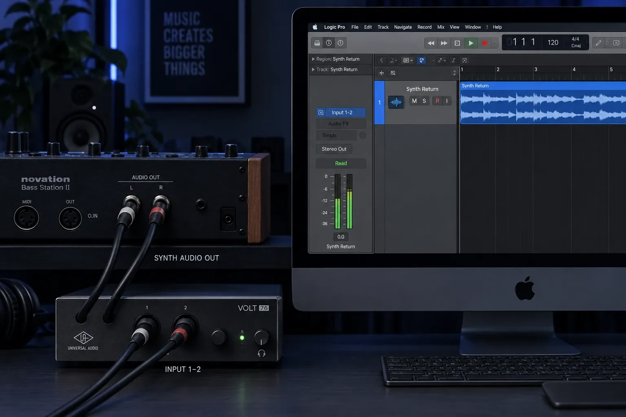
Task: Click the back arrow in tracks toolbar
Action: [381, 60]
